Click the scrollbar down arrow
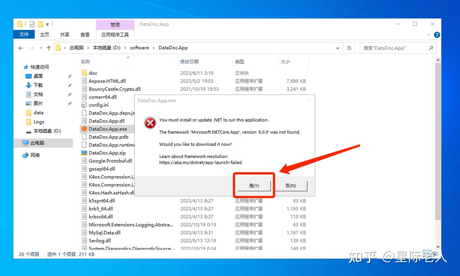460x276 pixels. click(438, 246)
